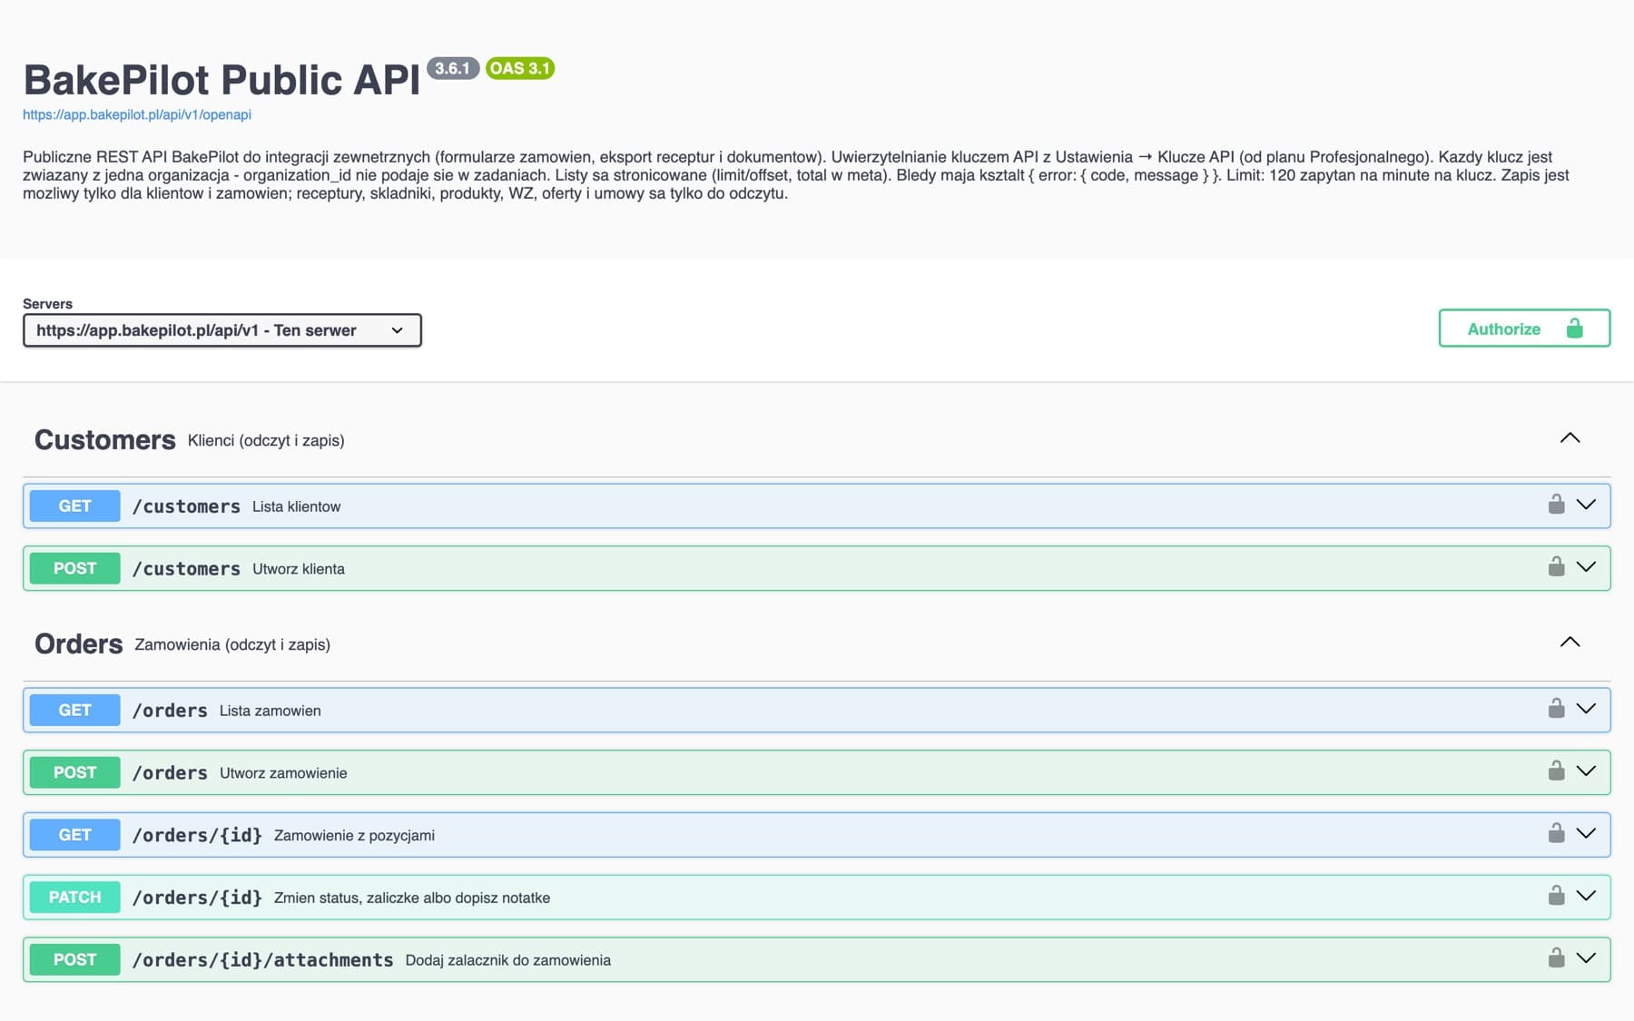Viewport: 1634px width, 1021px height.
Task: Click 'Zamowienia (odczyt i zapis)' description
Action: (232, 645)
